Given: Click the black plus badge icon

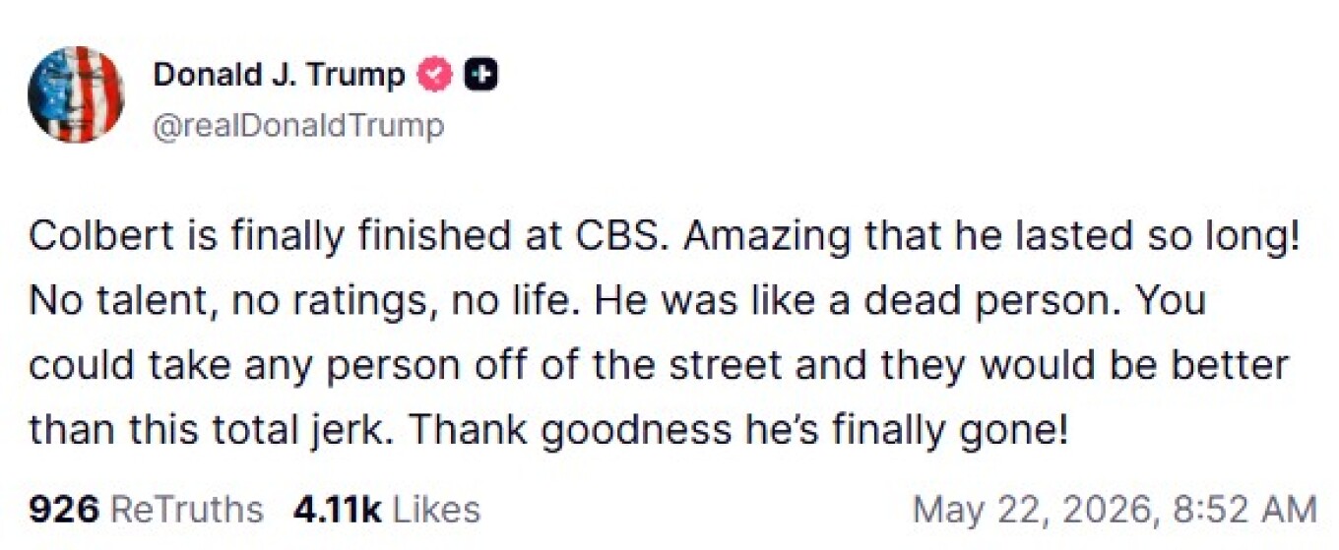Looking at the screenshot, I should point(481,74).
